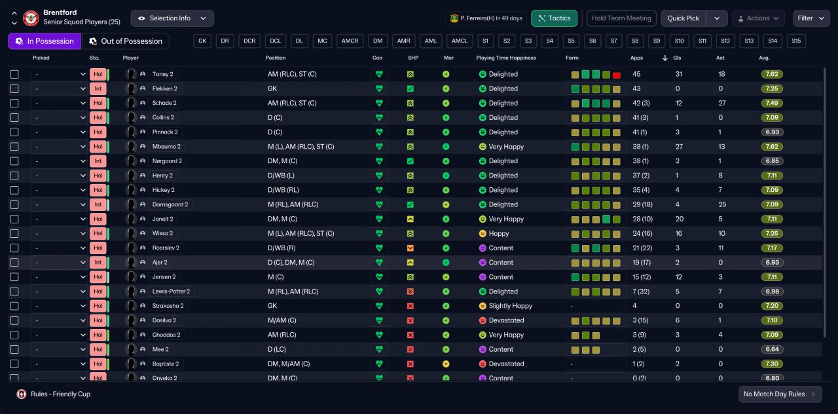Image resolution: width=838 pixels, height=414 pixels.
Task: Tick the checkbox for Toney 2
Action: [14, 74]
